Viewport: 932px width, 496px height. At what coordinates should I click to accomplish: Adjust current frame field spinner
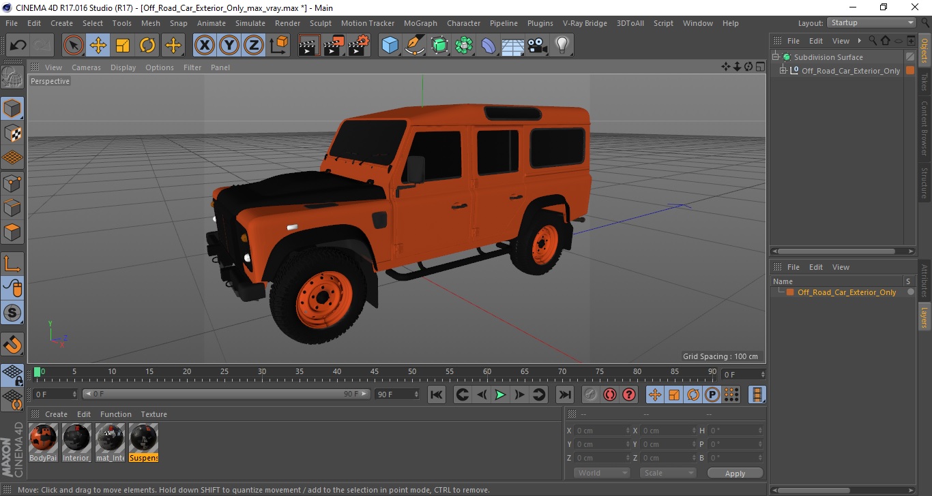pyautogui.click(x=763, y=375)
